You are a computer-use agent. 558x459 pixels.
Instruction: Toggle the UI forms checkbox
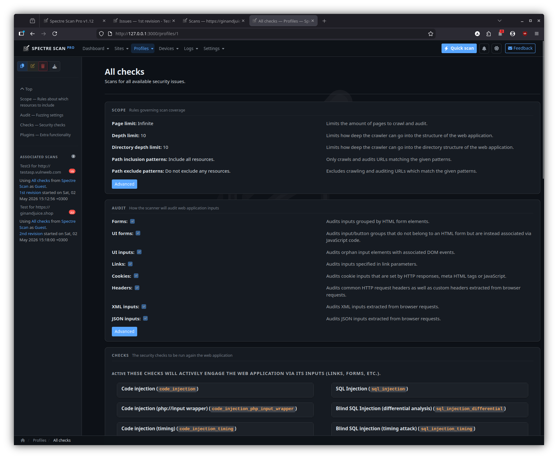(x=138, y=233)
